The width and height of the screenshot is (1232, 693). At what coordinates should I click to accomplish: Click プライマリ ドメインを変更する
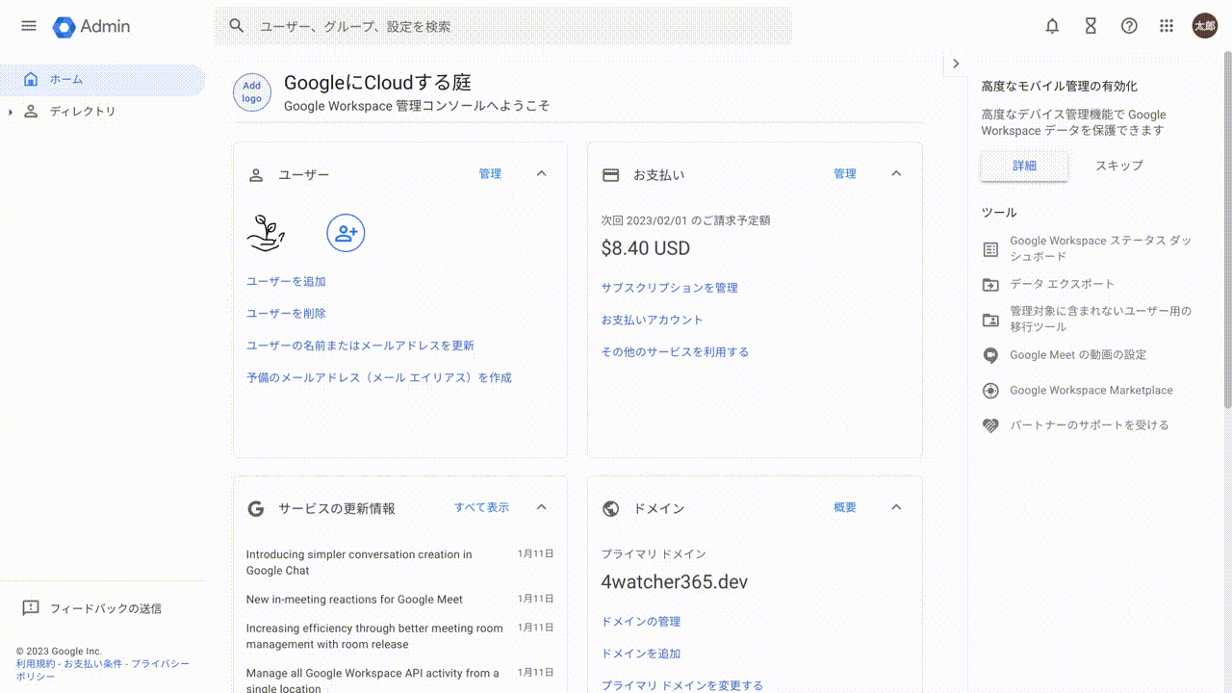pyautogui.click(x=682, y=685)
